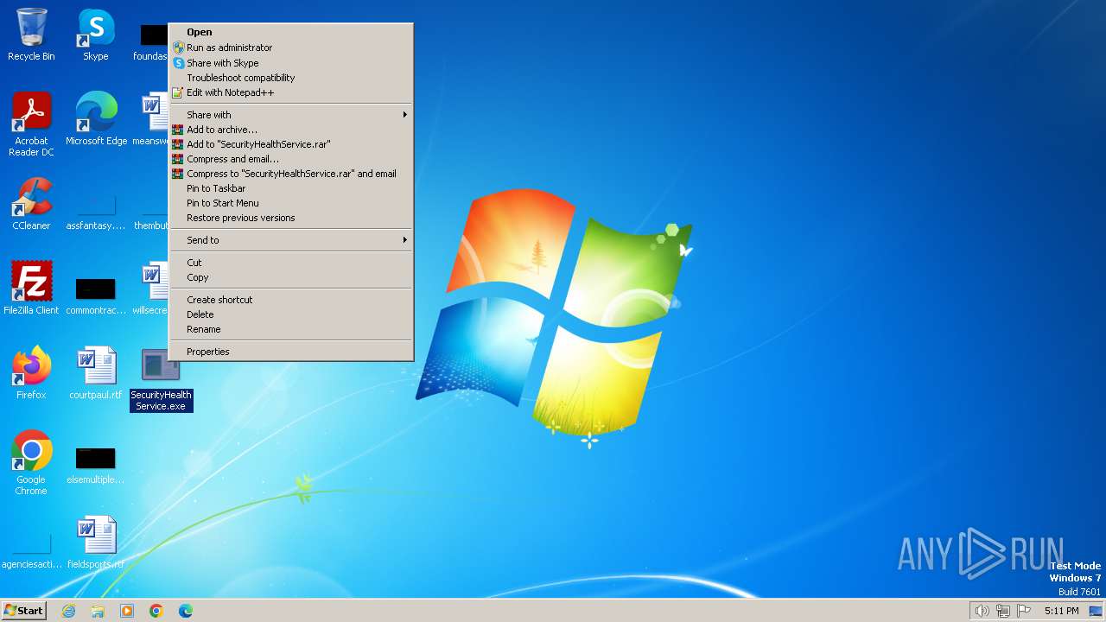Screen dimensions: 1106x622
Task: Choose Create shortcut from the menu
Action: click(x=291, y=300)
